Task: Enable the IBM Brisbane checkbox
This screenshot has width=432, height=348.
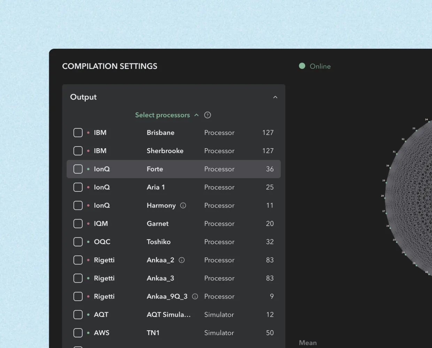Action: click(x=78, y=133)
